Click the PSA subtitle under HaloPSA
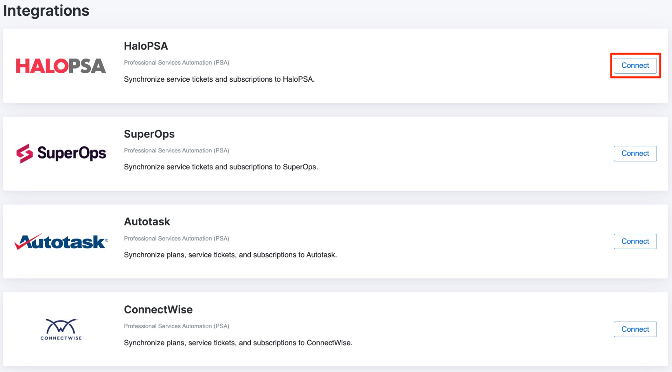The width and height of the screenshot is (672, 372). coord(177,63)
